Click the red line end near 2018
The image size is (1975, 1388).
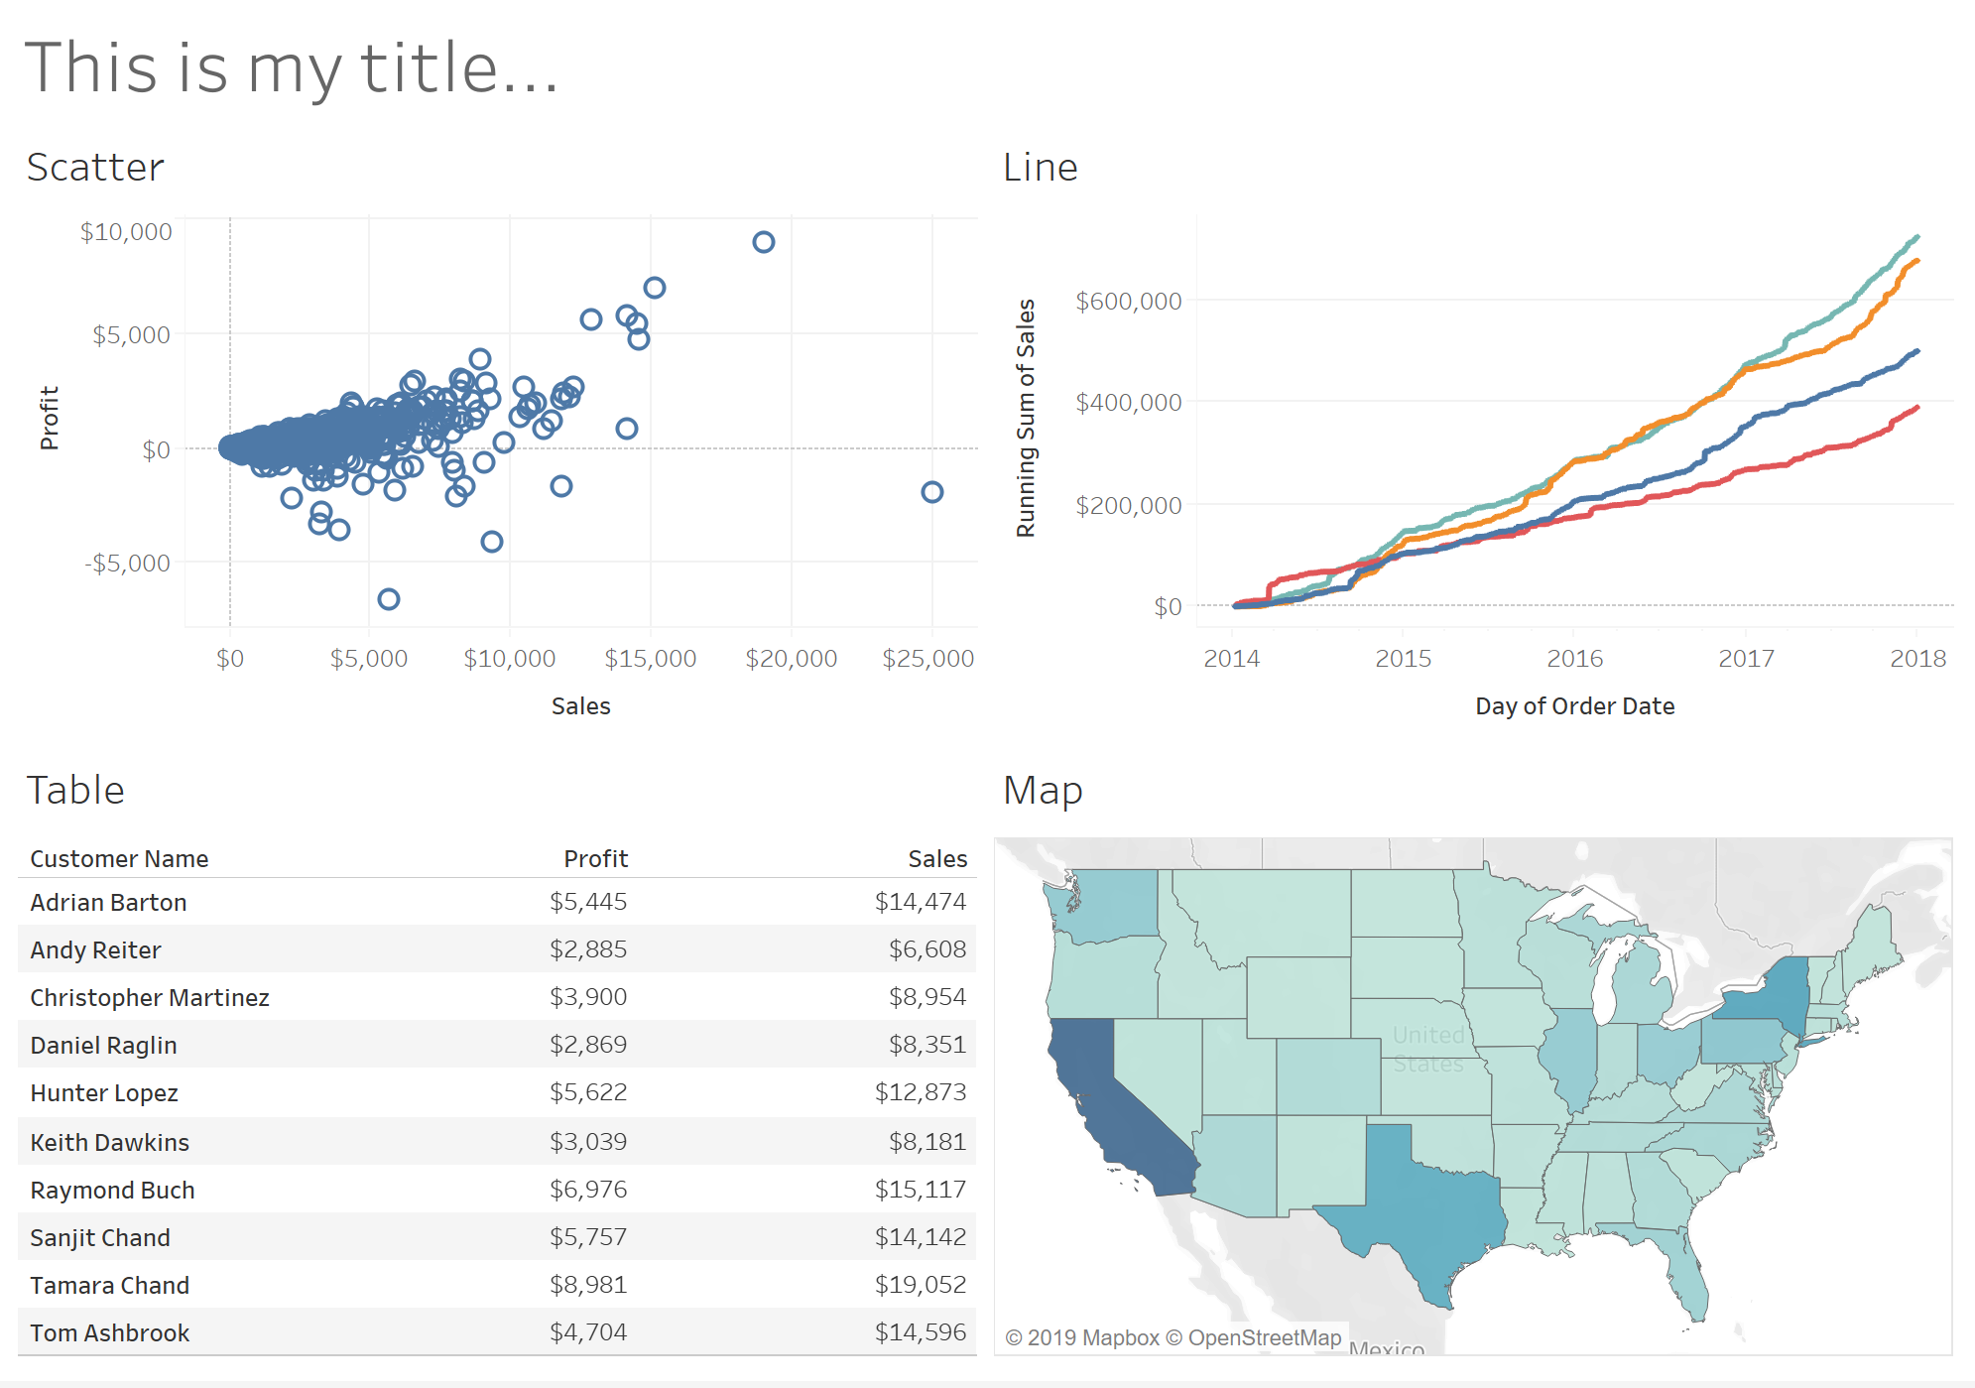1915,408
